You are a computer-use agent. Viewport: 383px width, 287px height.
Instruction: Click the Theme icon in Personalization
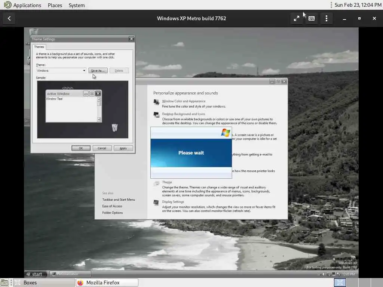(156, 183)
